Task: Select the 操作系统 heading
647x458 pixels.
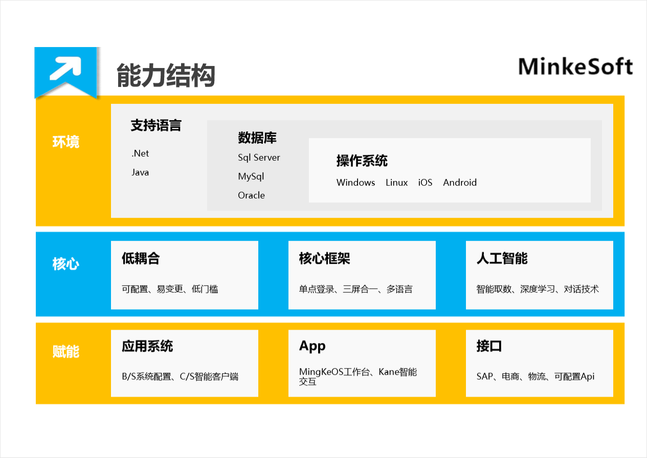Action: [x=362, y=161]
